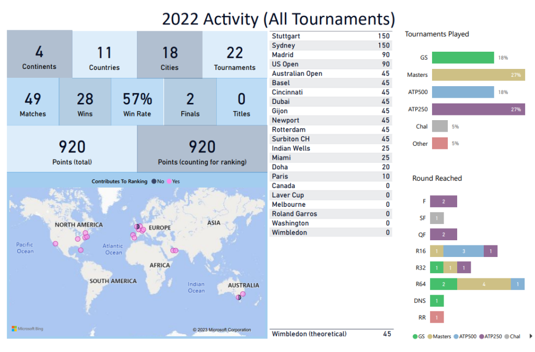Click the Microsoft Bing logo on map

tap(27, 329)
